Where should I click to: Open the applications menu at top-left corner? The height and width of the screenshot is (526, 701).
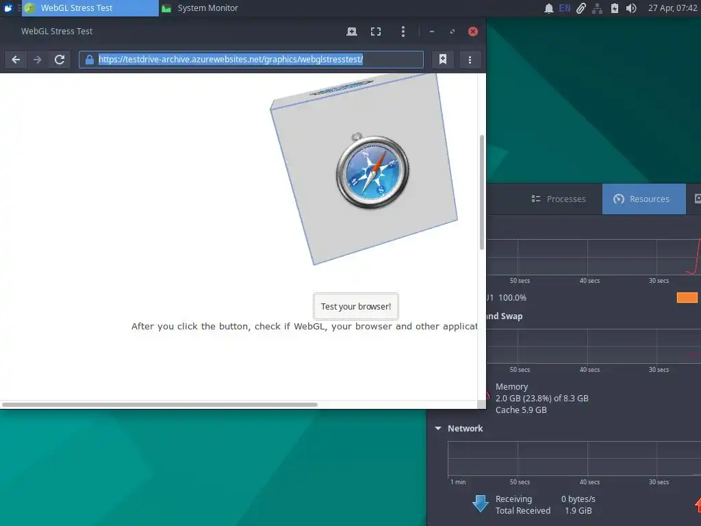click(8, 8)
